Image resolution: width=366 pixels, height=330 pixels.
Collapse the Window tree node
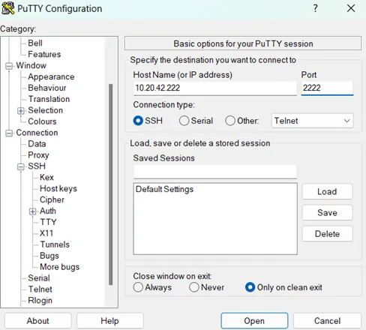[x=9, y=66]
